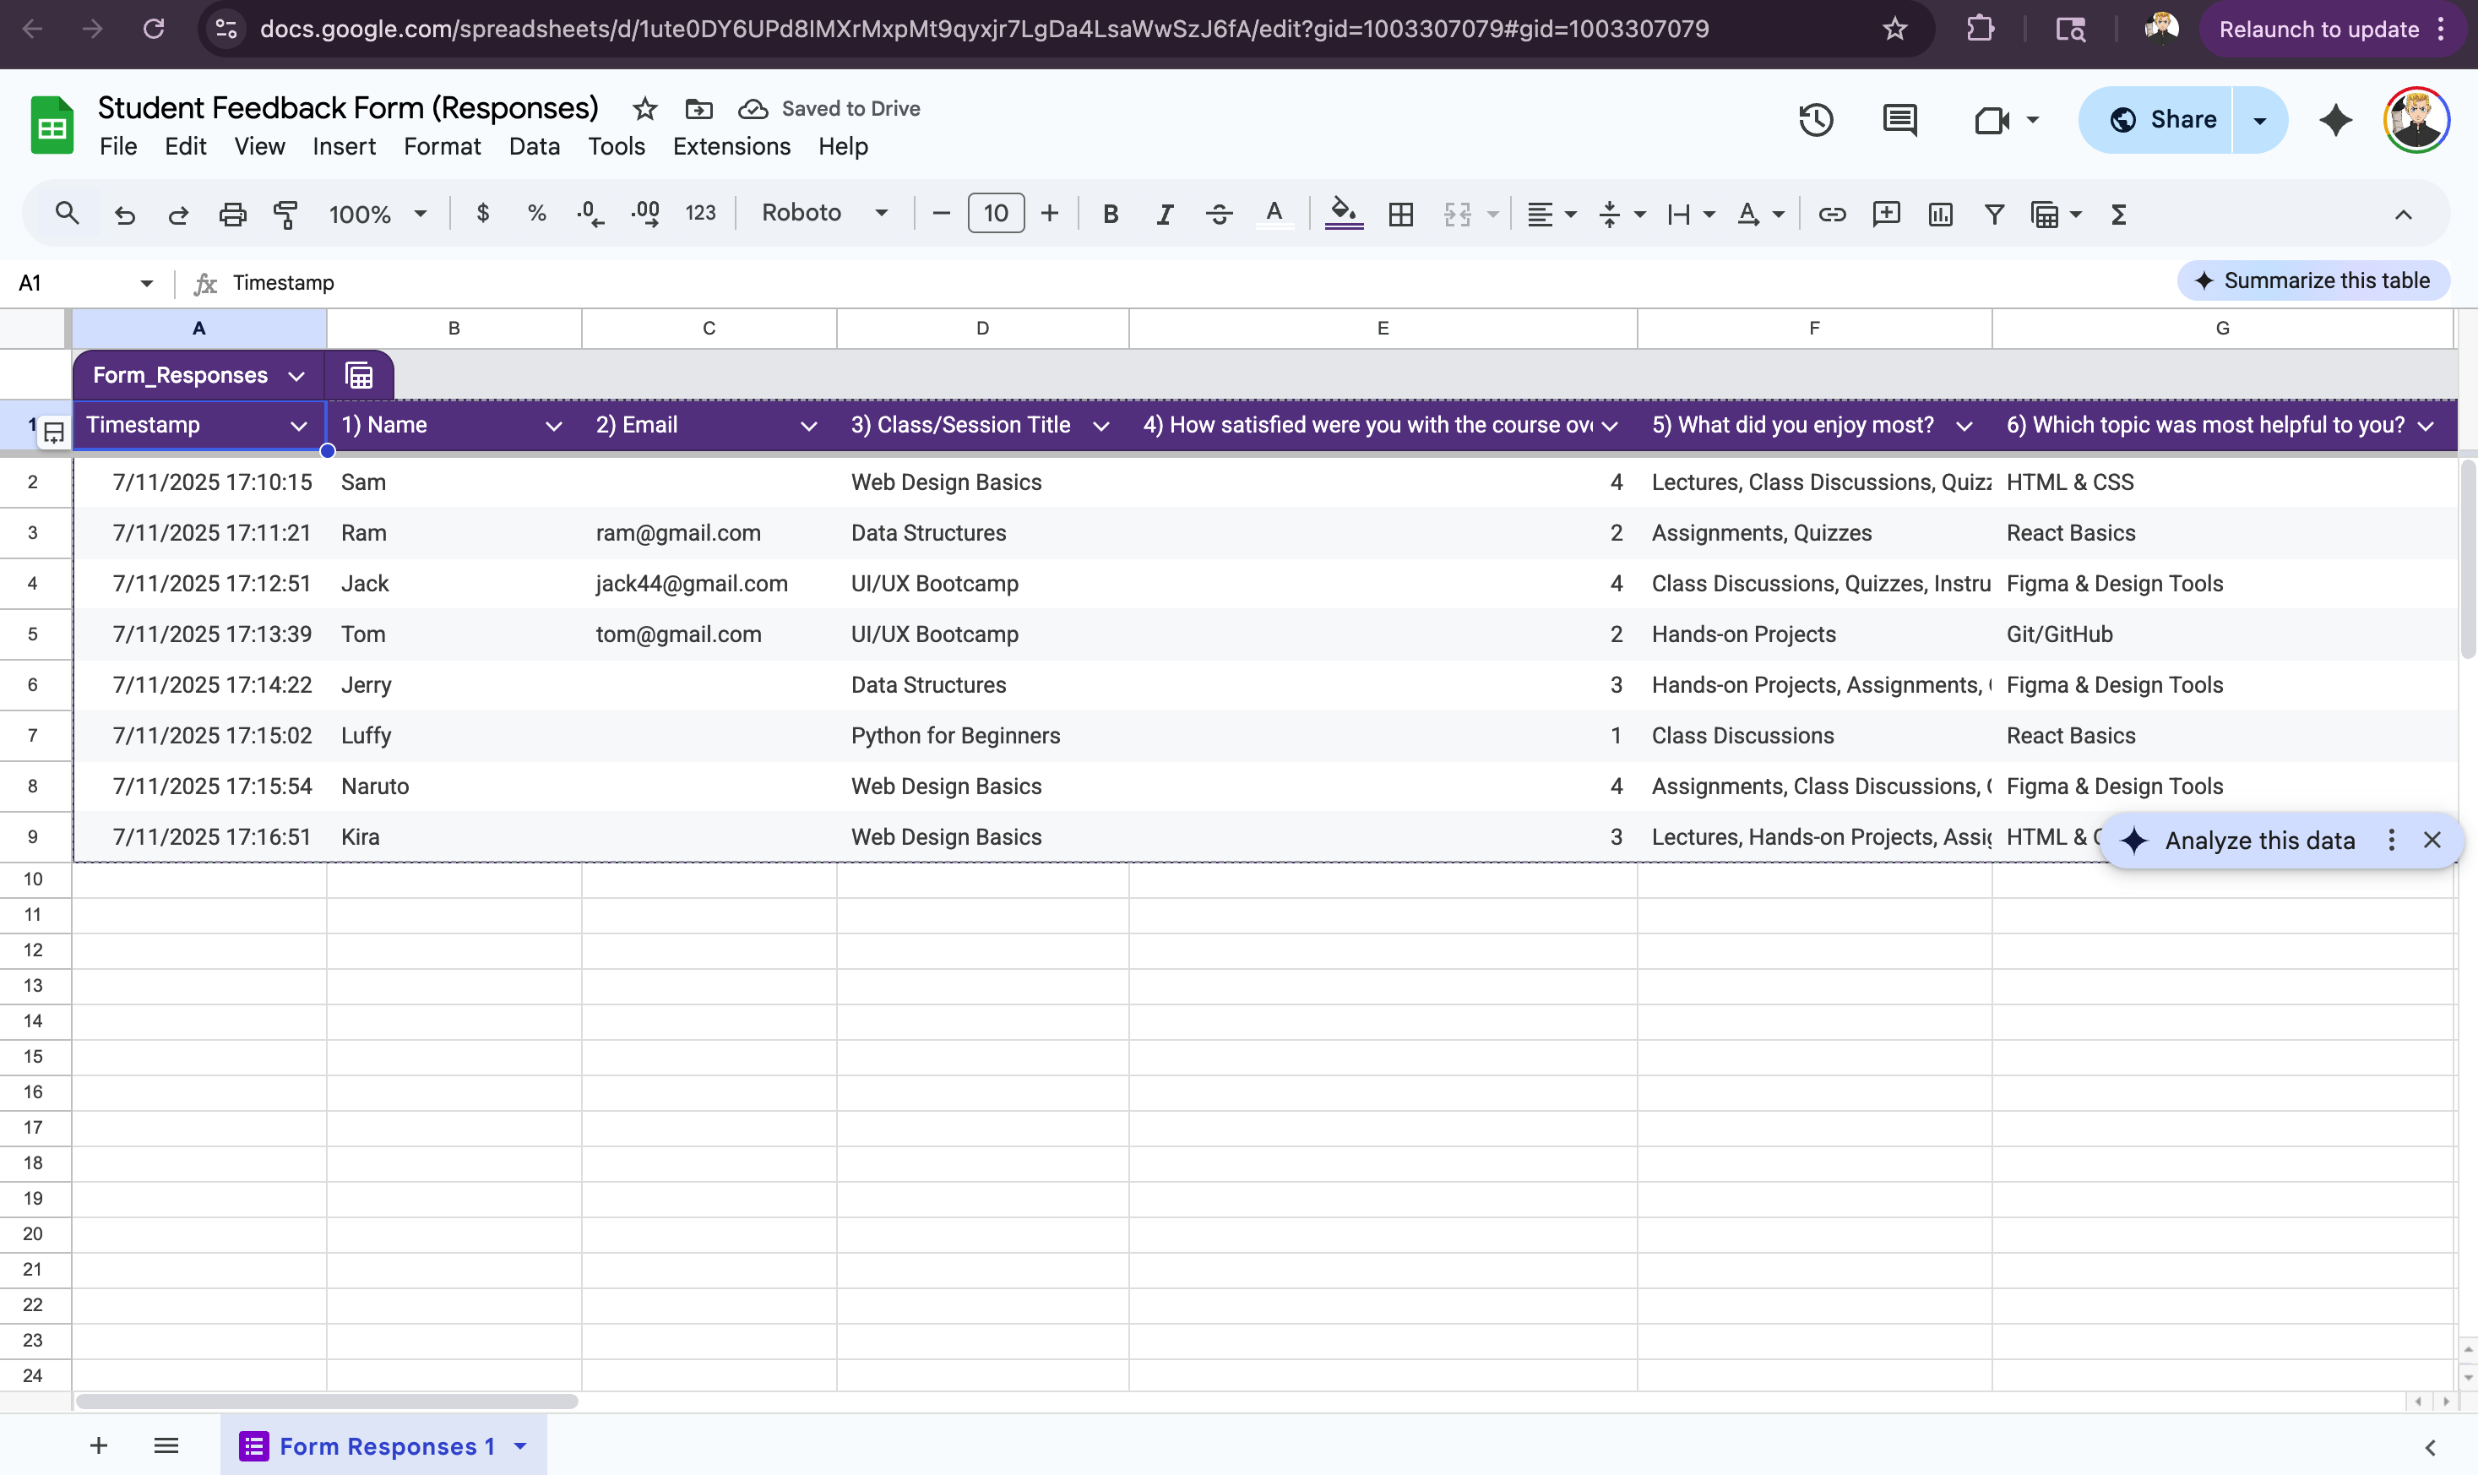The width and height of the screenshot is (2478, 1475).
Task: Open the fill color picker
Action: [1344, 214]
